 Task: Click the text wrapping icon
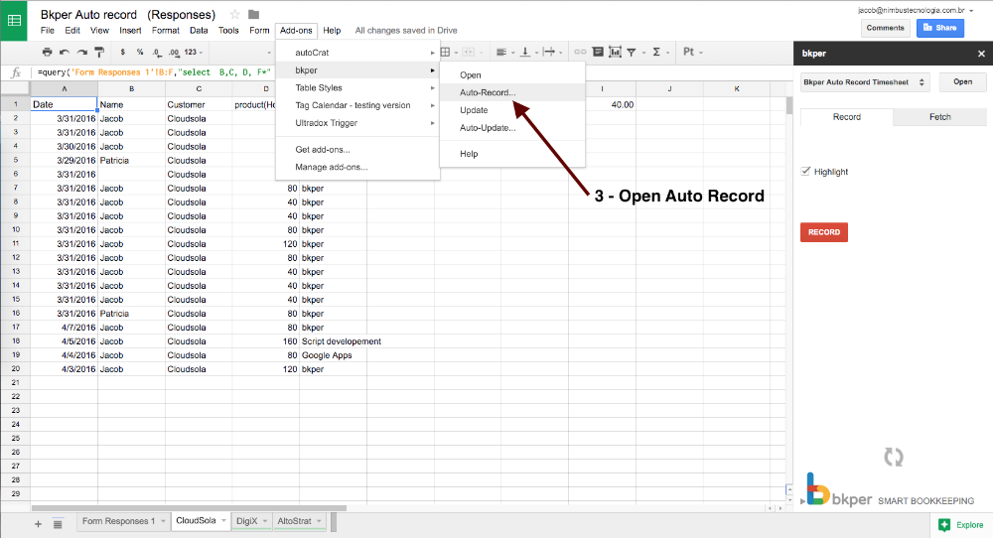pos(548,52)
